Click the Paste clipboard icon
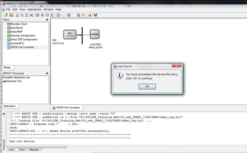Image resolution: width=247 pixels, height=153 pixels. (27, 15)
